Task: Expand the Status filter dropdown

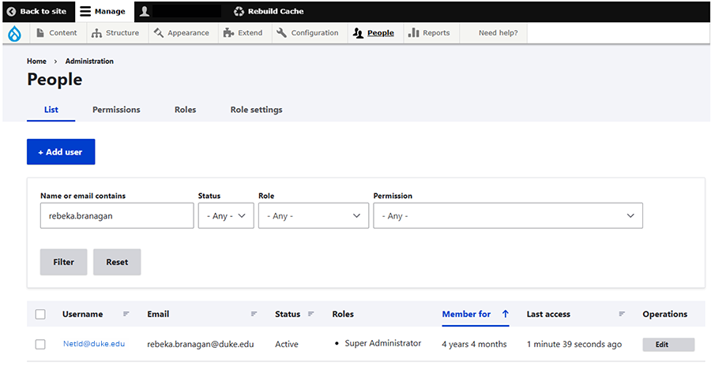Action: click(226, 216)
